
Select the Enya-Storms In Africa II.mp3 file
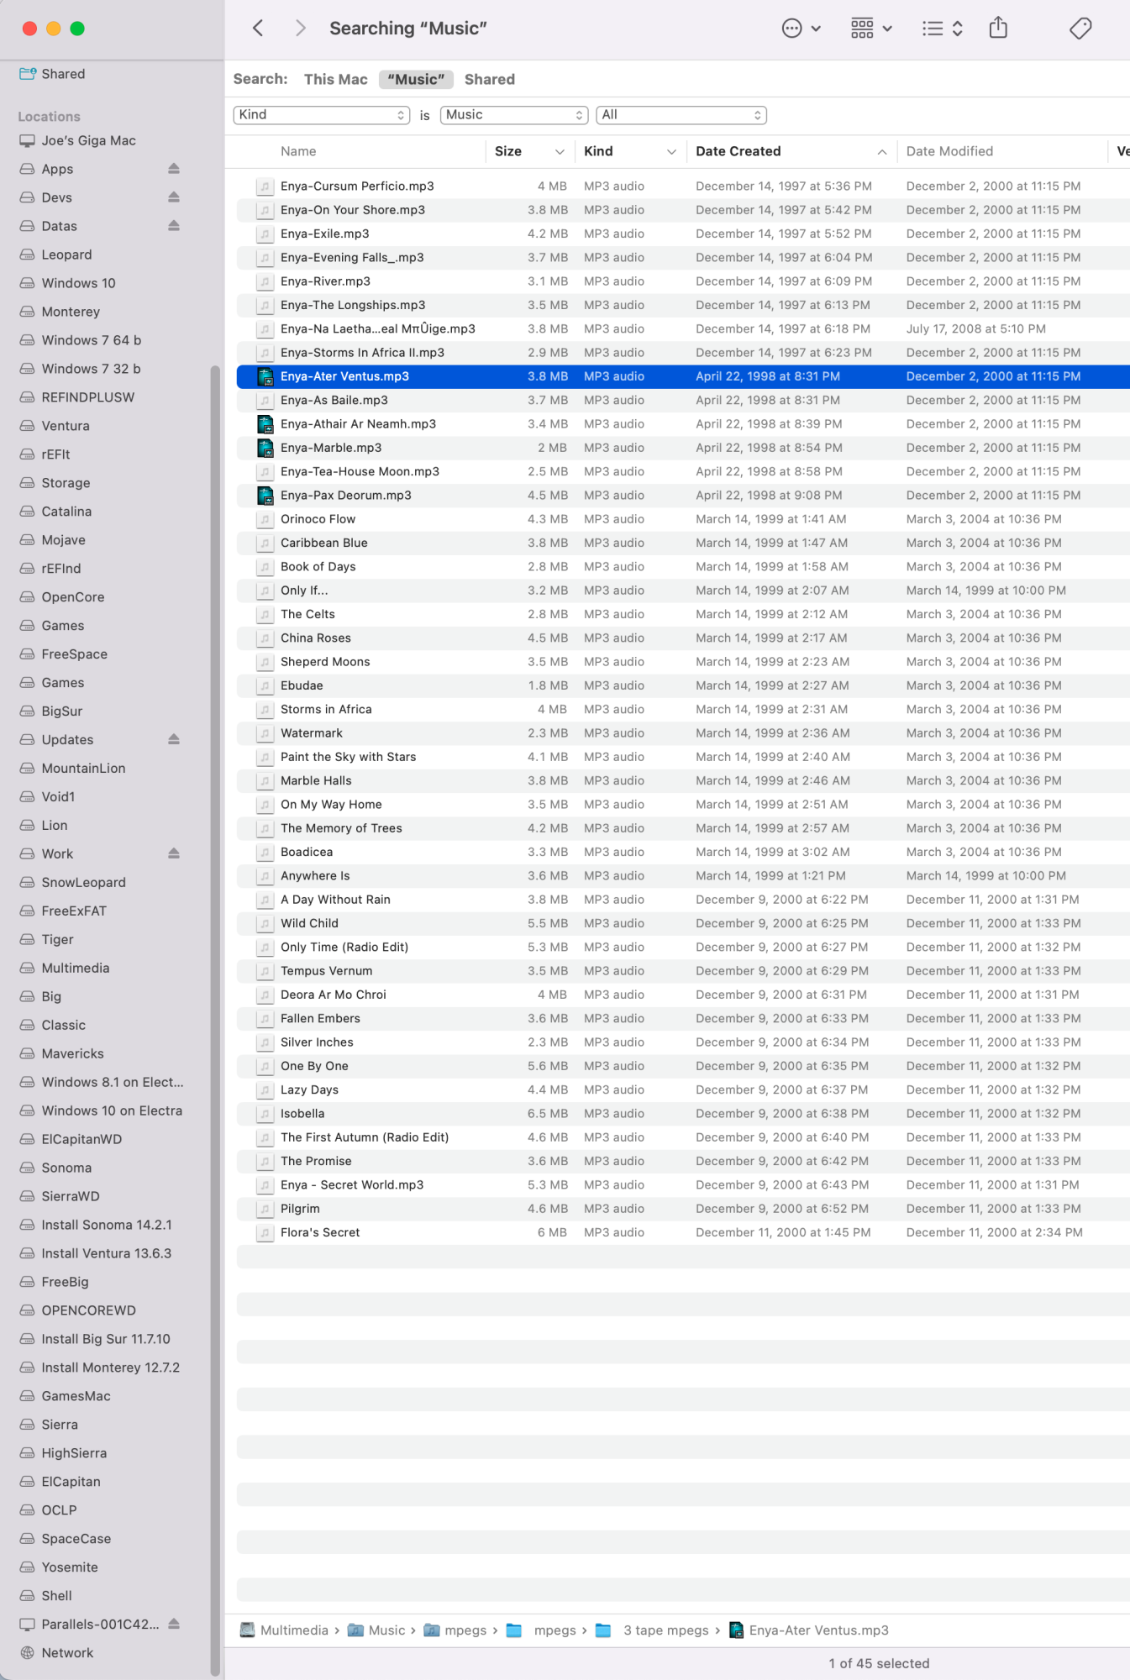pos(683,353)
